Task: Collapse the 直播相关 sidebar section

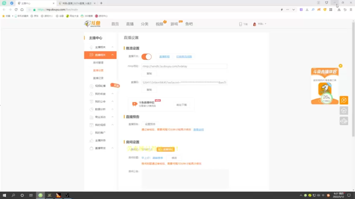Action: click(x=100, y=55)
